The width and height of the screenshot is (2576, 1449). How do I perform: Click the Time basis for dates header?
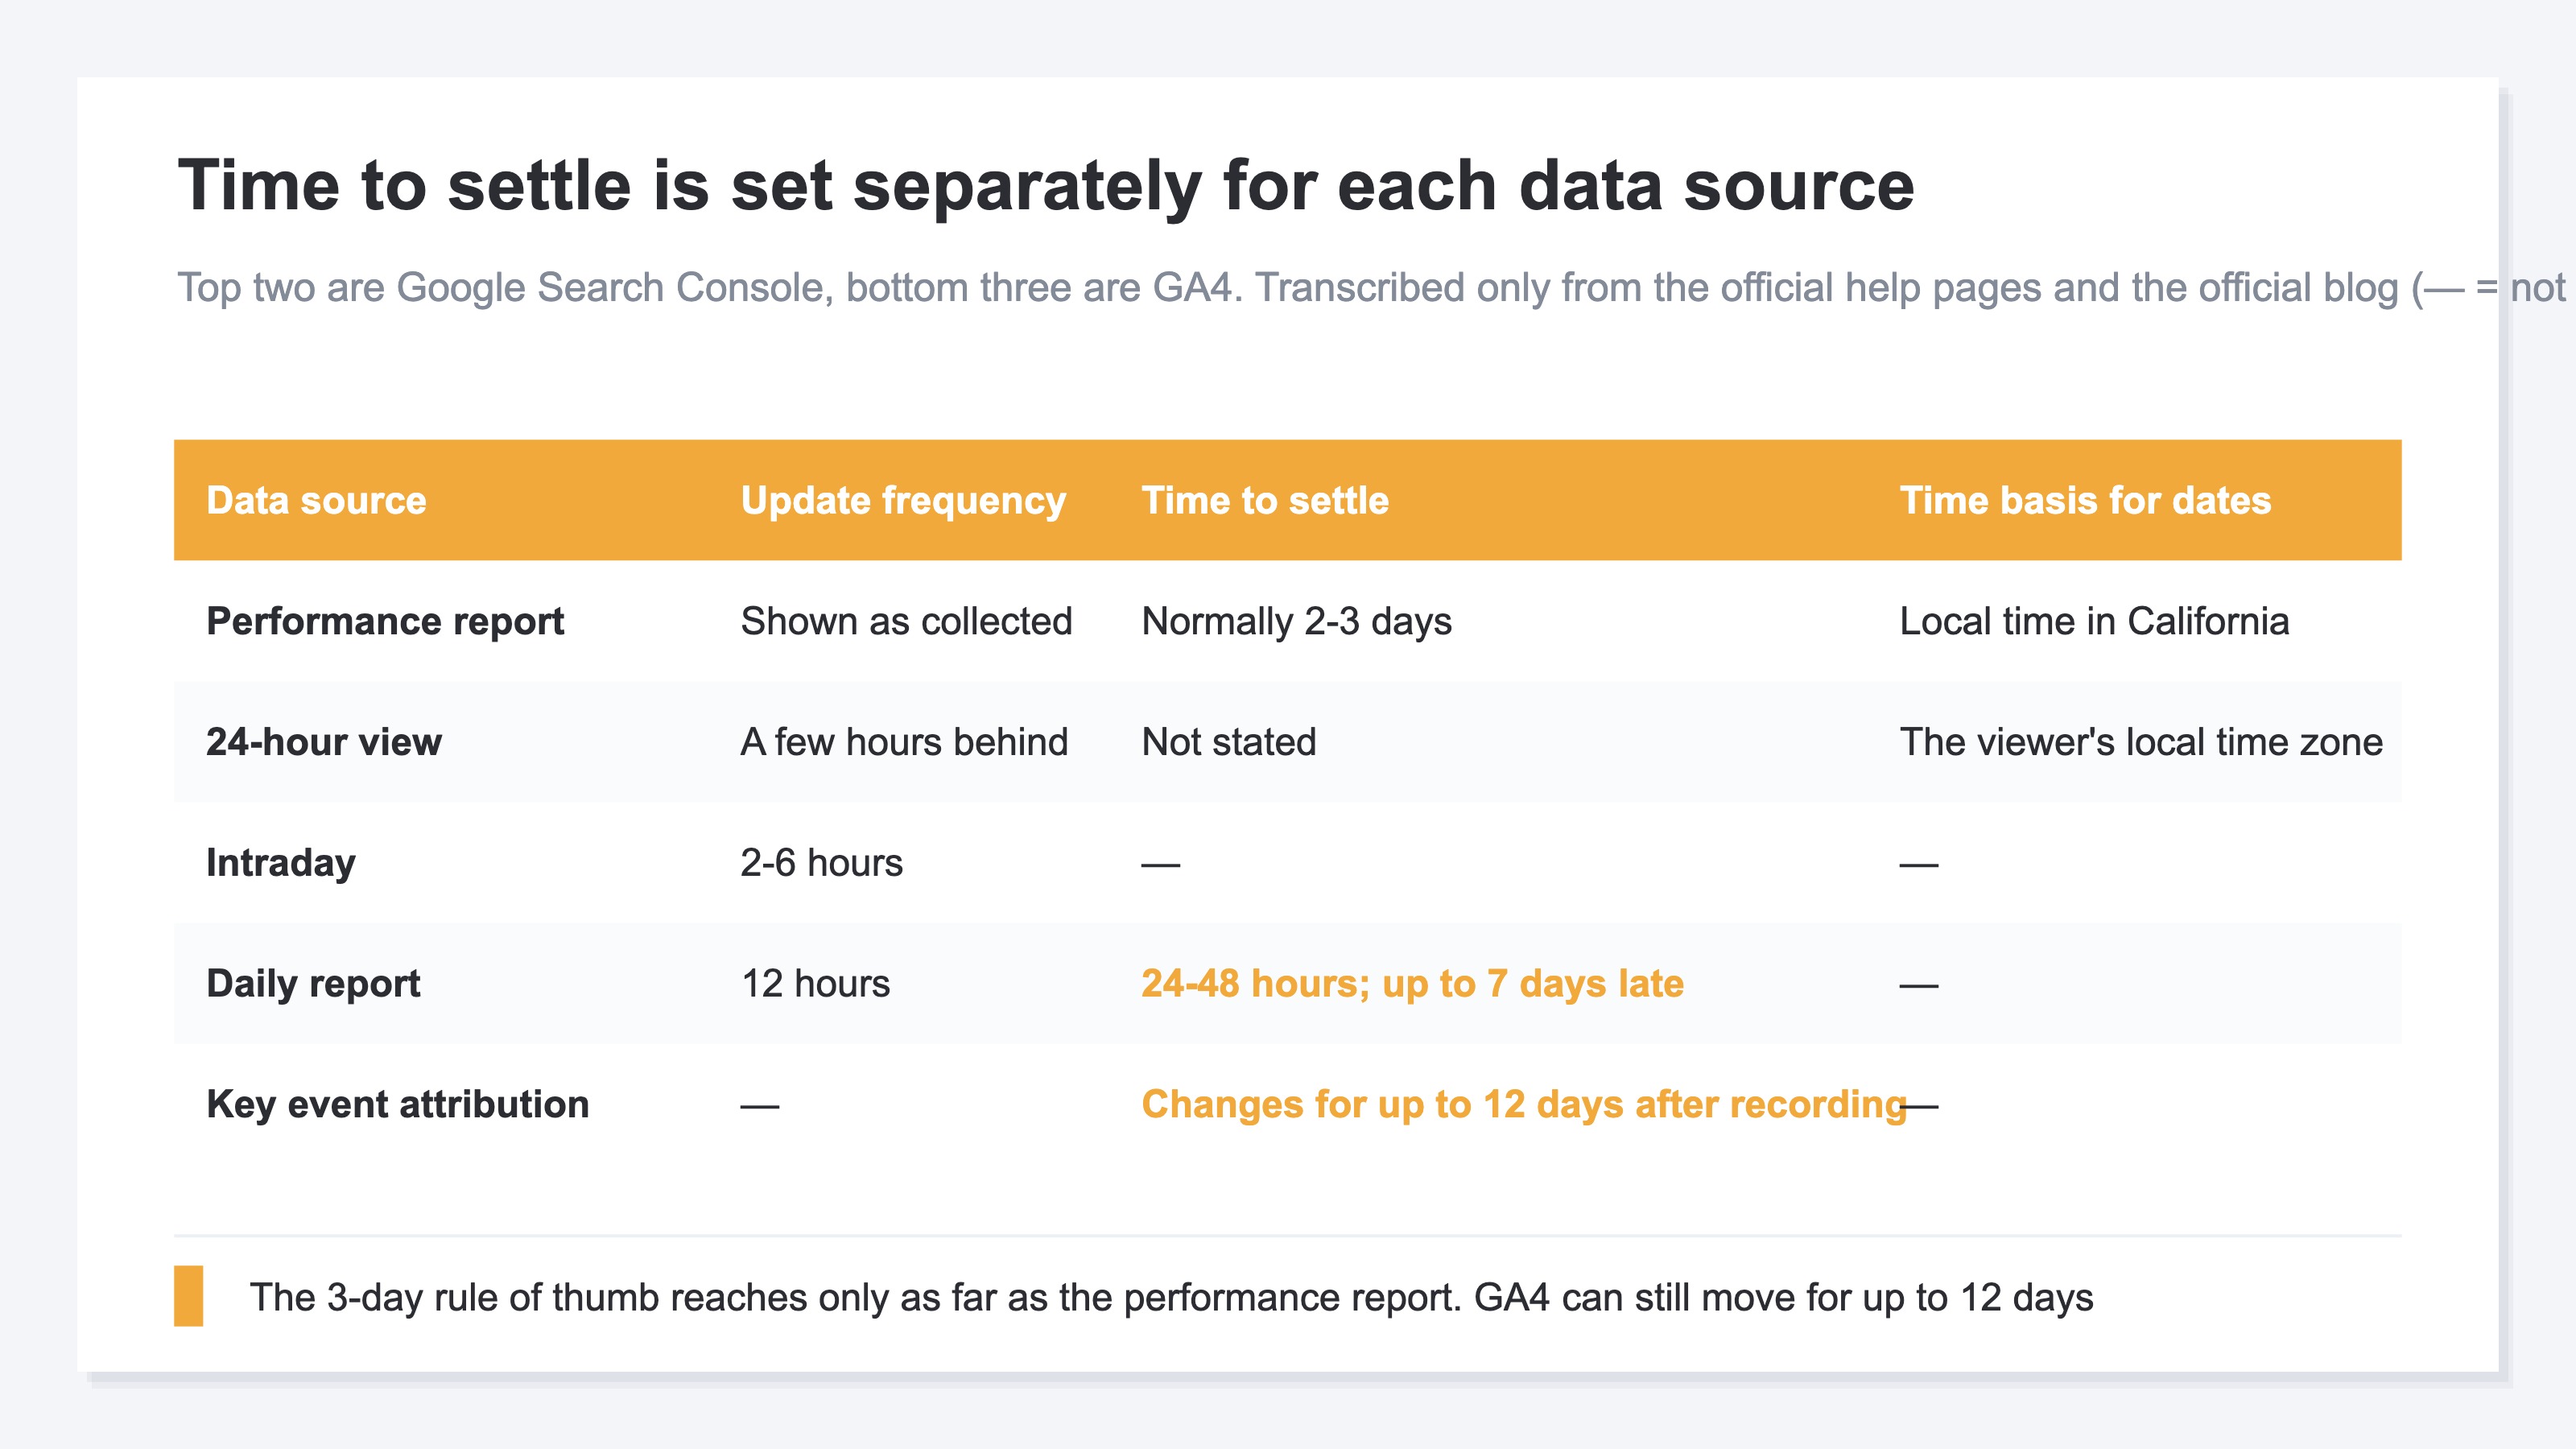pos(2085,500)
